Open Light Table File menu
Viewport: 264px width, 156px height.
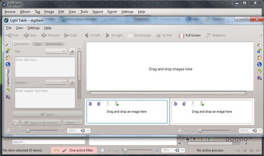(x=9, y=28)
